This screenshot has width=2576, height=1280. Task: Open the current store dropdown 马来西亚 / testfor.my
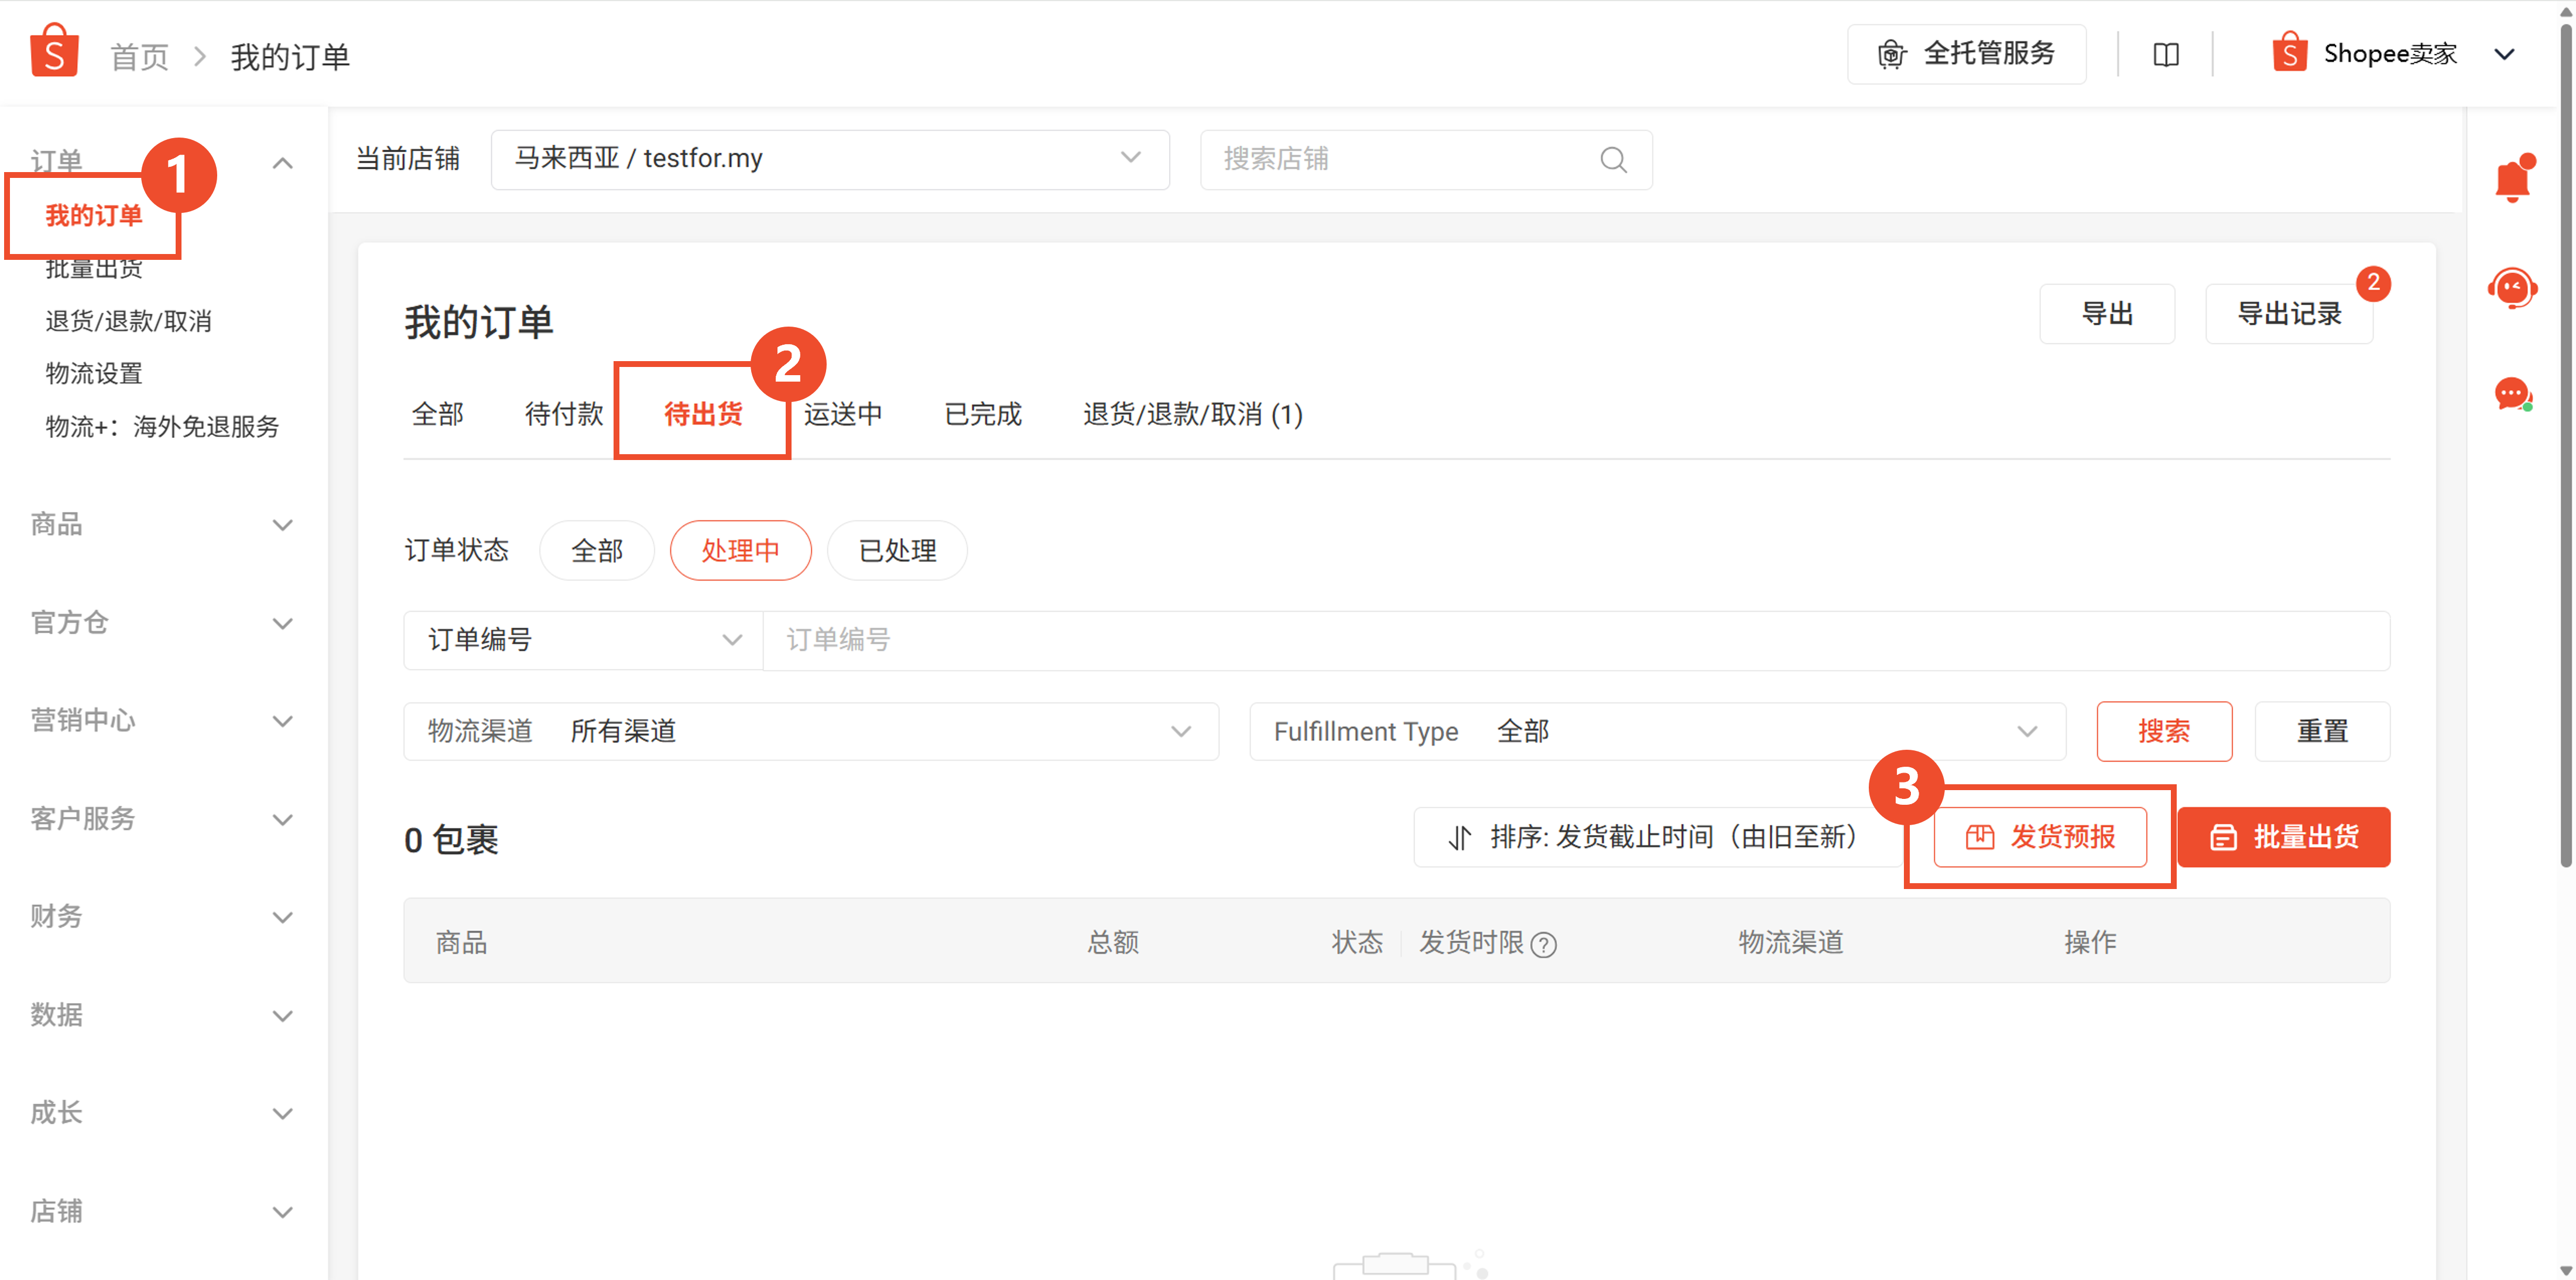pyautogui.click(x=830, y=159)
